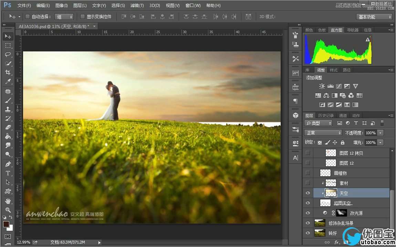Add a Photo Filter adjustment
The height and width of the screenshot is (247, 396).
tap(343, 96)
